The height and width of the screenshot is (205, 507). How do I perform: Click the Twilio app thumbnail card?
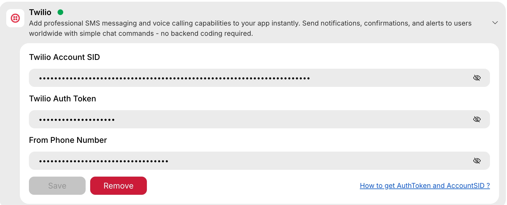[x=15, y=18]
